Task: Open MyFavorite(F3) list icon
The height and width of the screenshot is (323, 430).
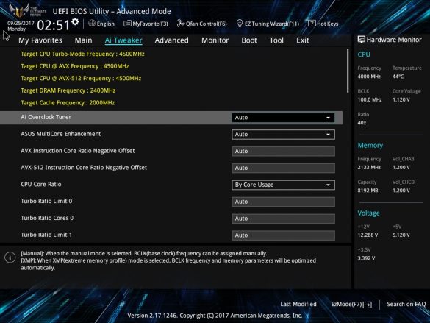Action: click(x=127, y=24)
